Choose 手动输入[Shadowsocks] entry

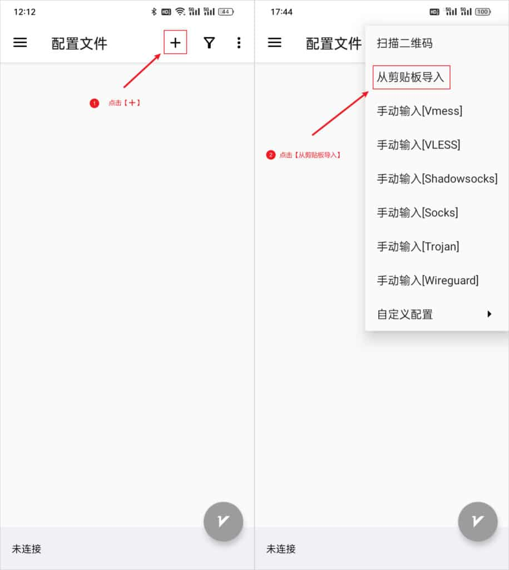[437, 179]
